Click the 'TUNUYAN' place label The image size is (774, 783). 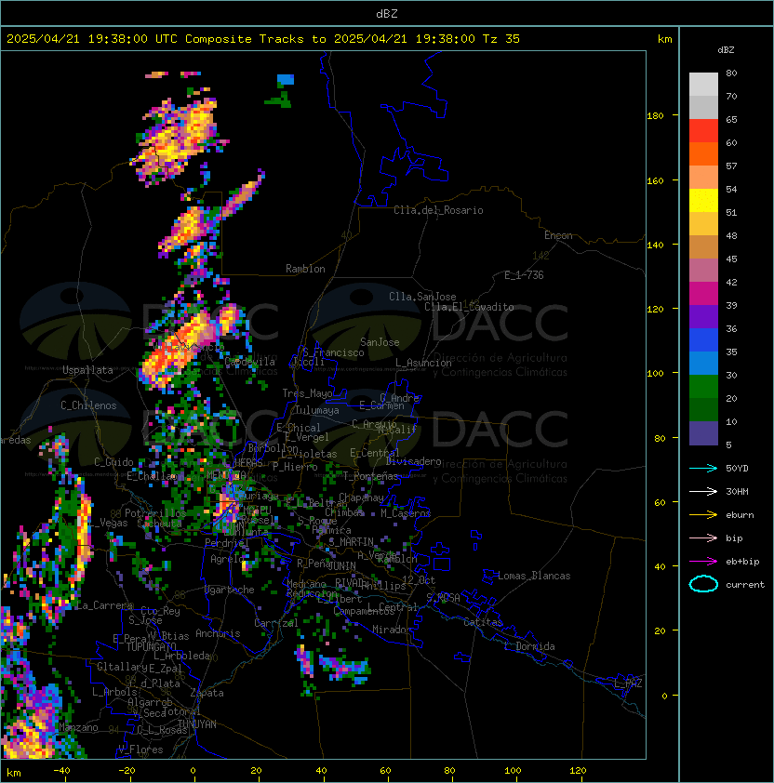pos(197,724)
